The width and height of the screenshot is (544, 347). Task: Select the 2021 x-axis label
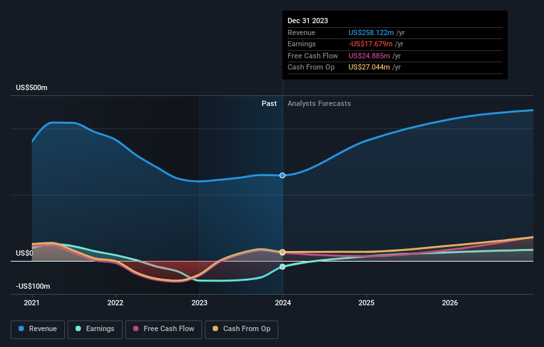32,303
